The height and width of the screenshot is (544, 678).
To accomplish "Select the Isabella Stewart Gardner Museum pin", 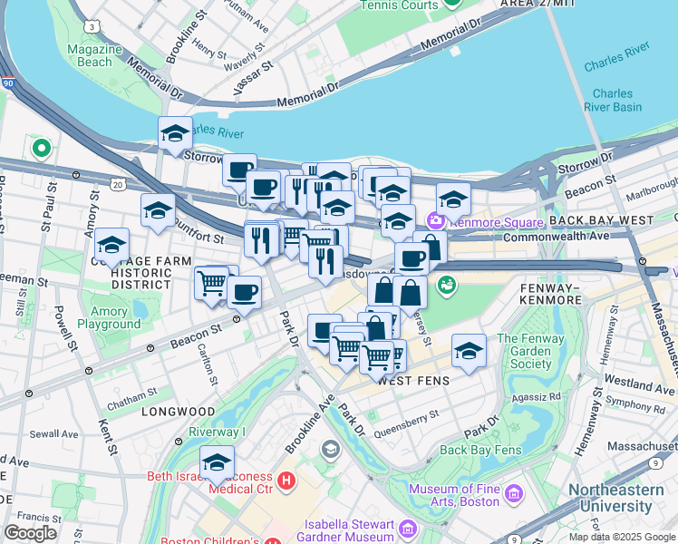I will 408,529.
